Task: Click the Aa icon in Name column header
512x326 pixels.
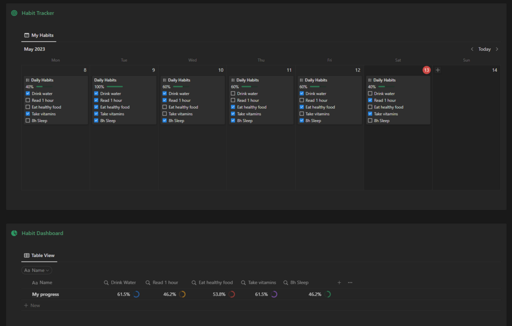Action: pos(35,283)
